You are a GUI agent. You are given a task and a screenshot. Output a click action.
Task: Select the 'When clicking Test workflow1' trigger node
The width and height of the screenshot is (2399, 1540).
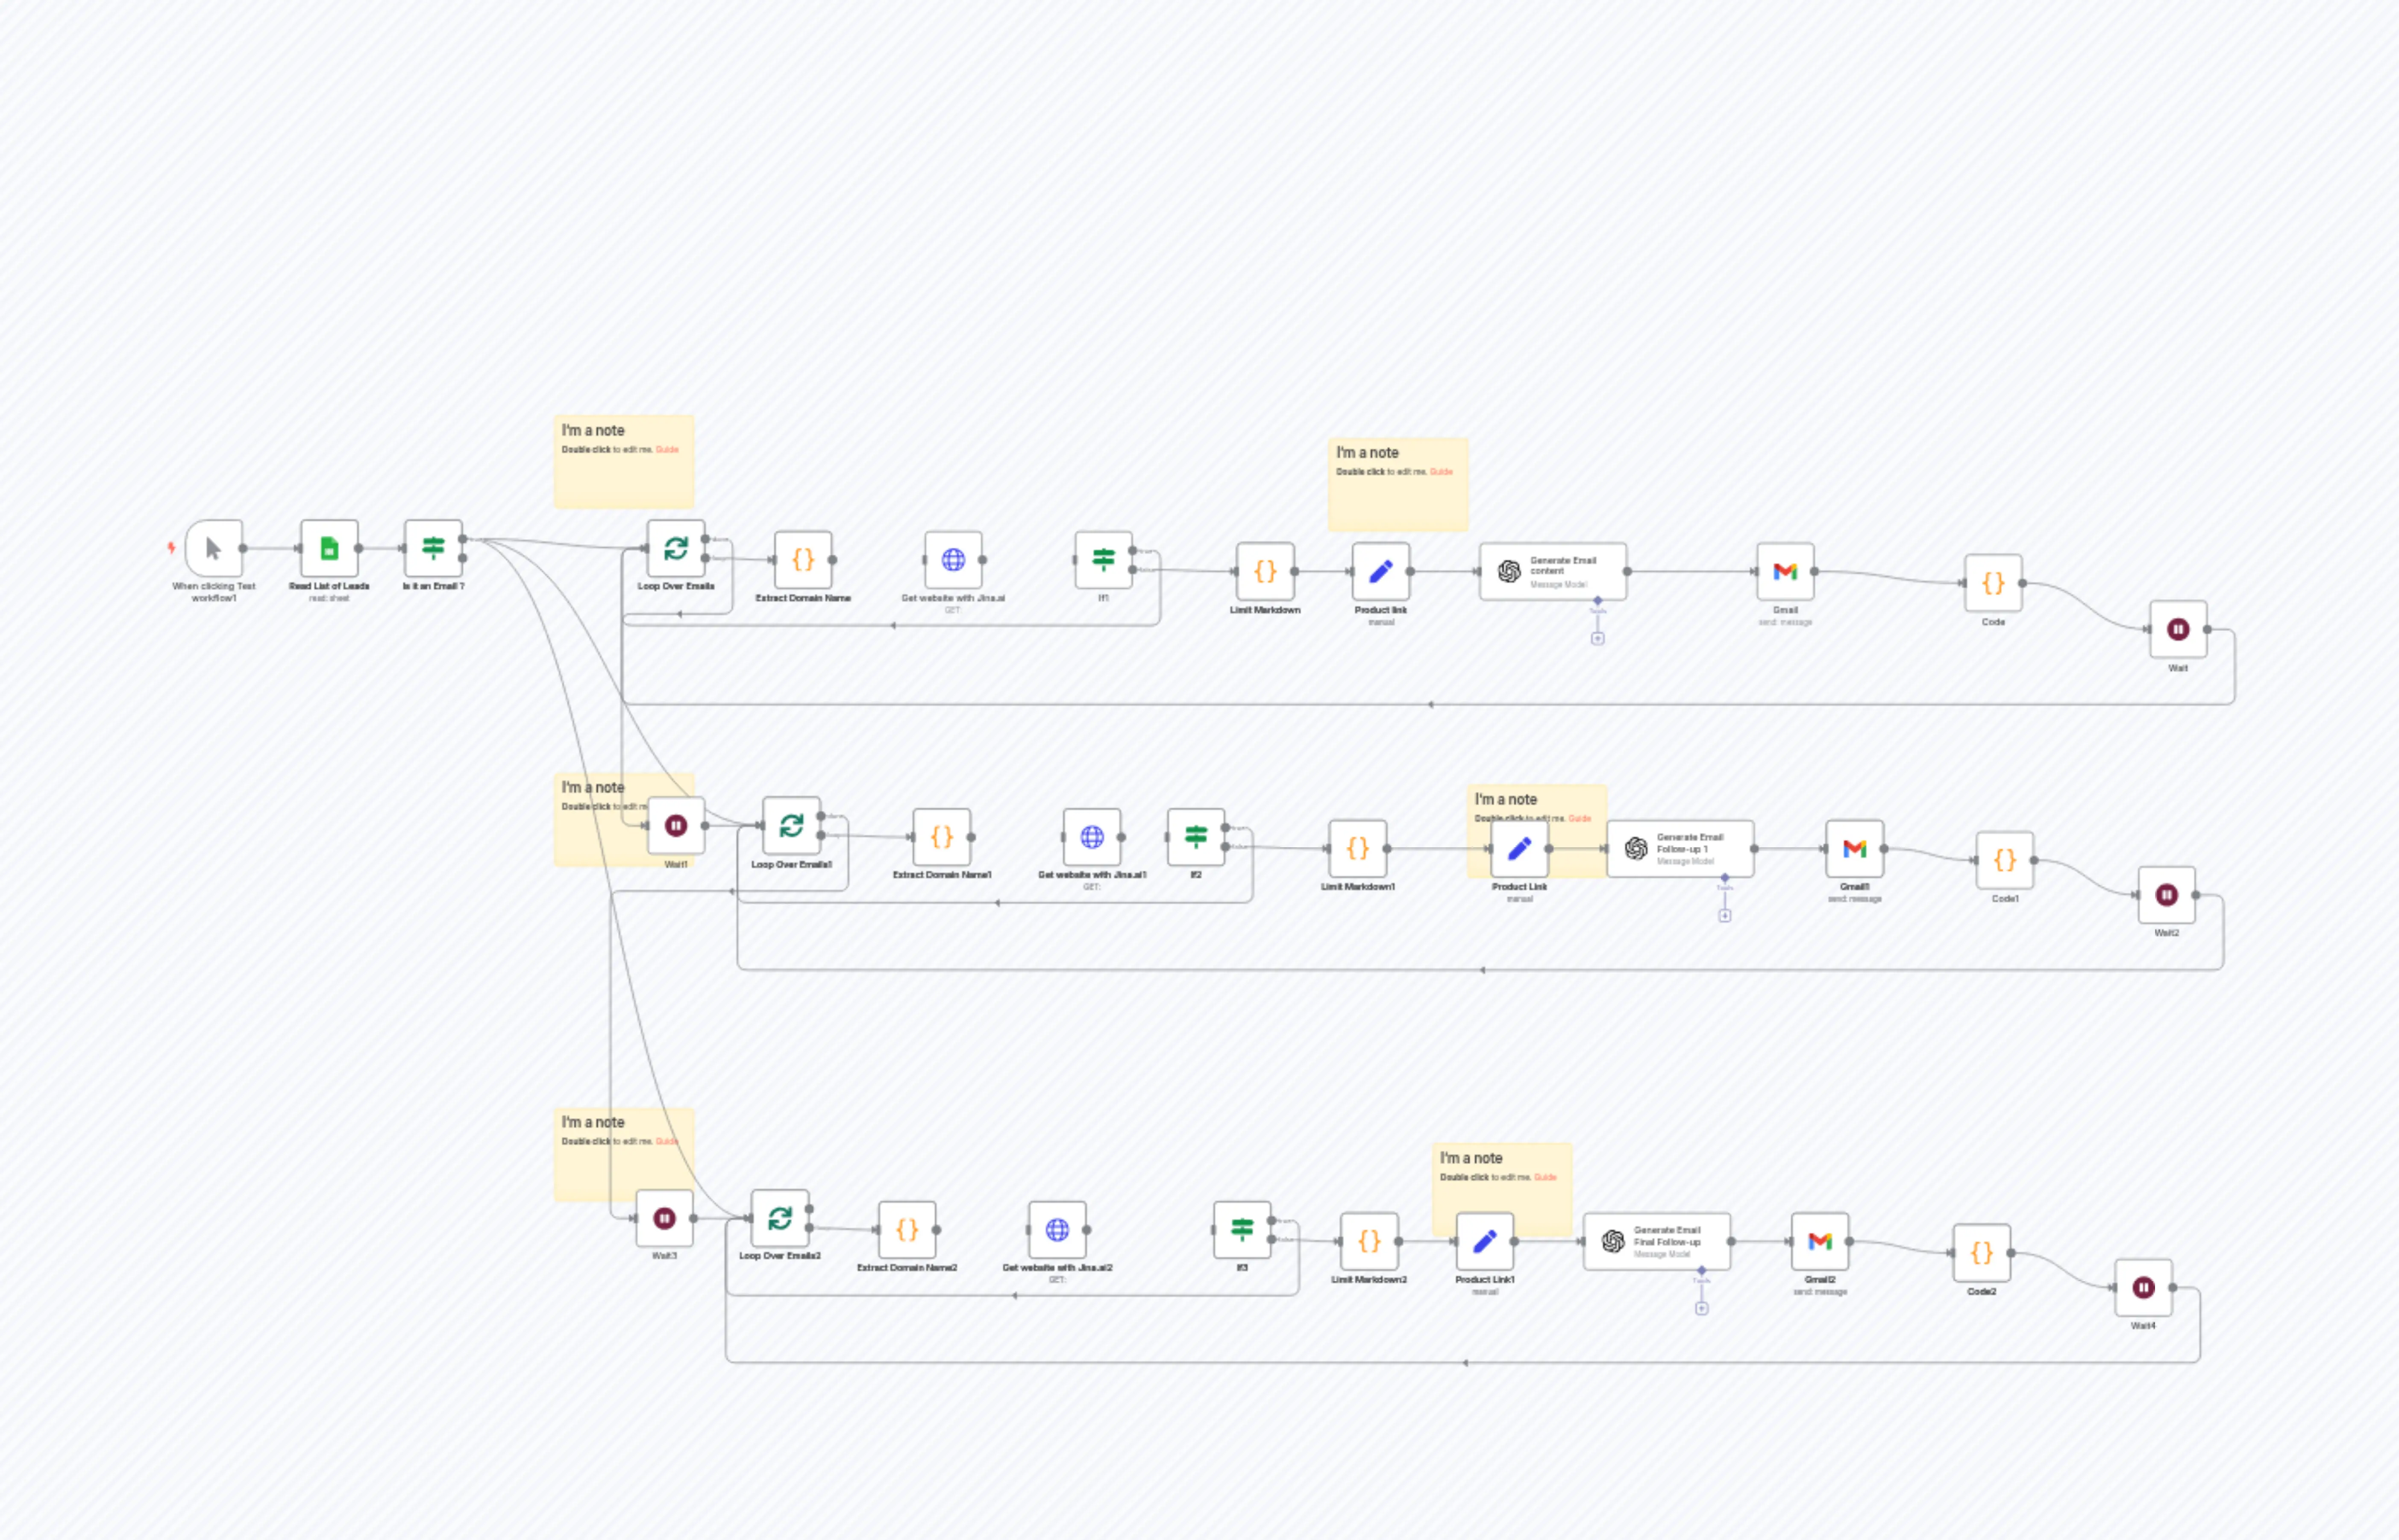(213, 548)
